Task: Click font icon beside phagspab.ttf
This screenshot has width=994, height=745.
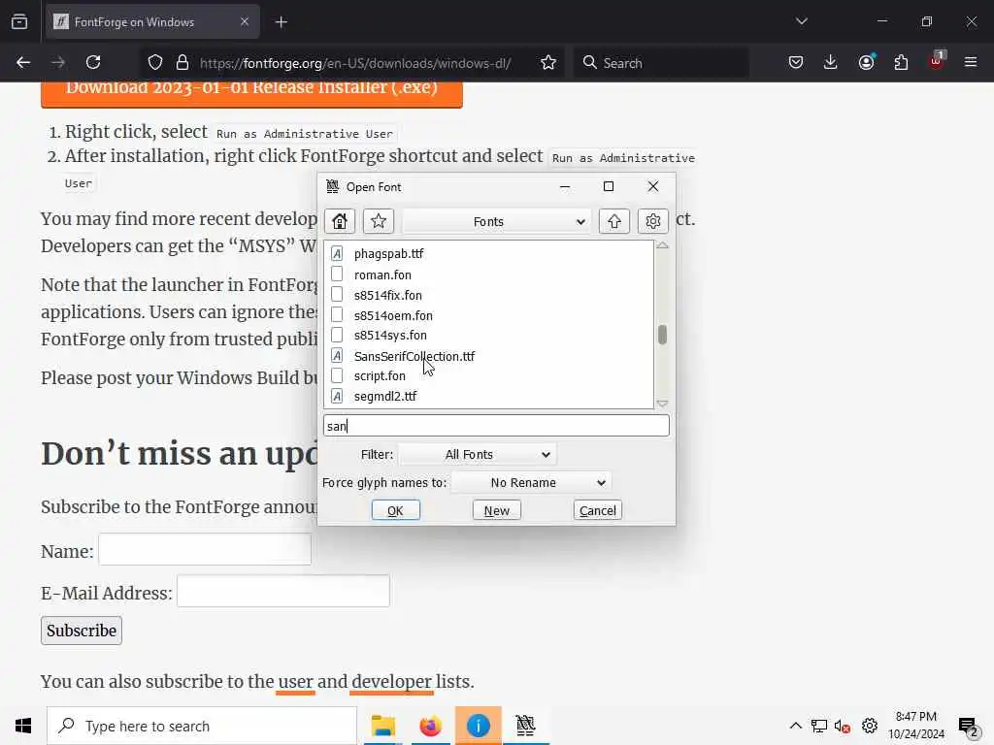Action: 337,253
